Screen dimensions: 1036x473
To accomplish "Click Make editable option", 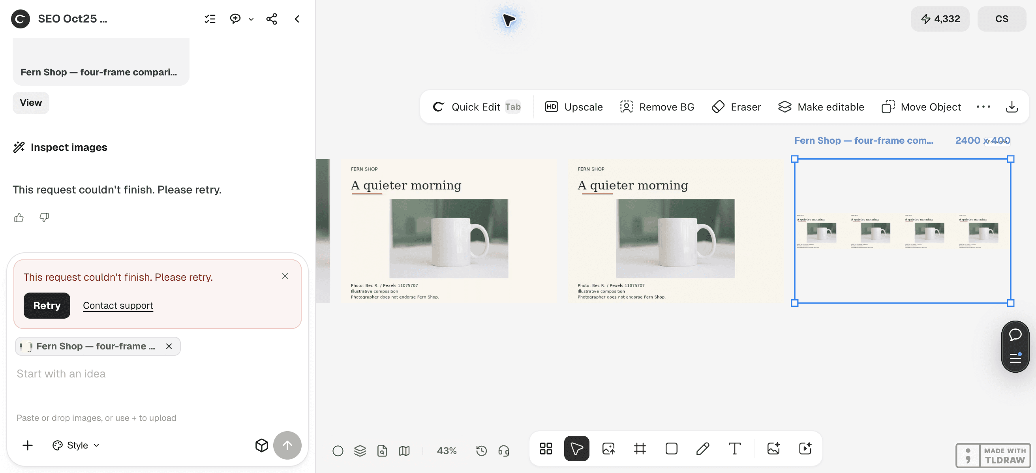I will (x=820, y=107).
